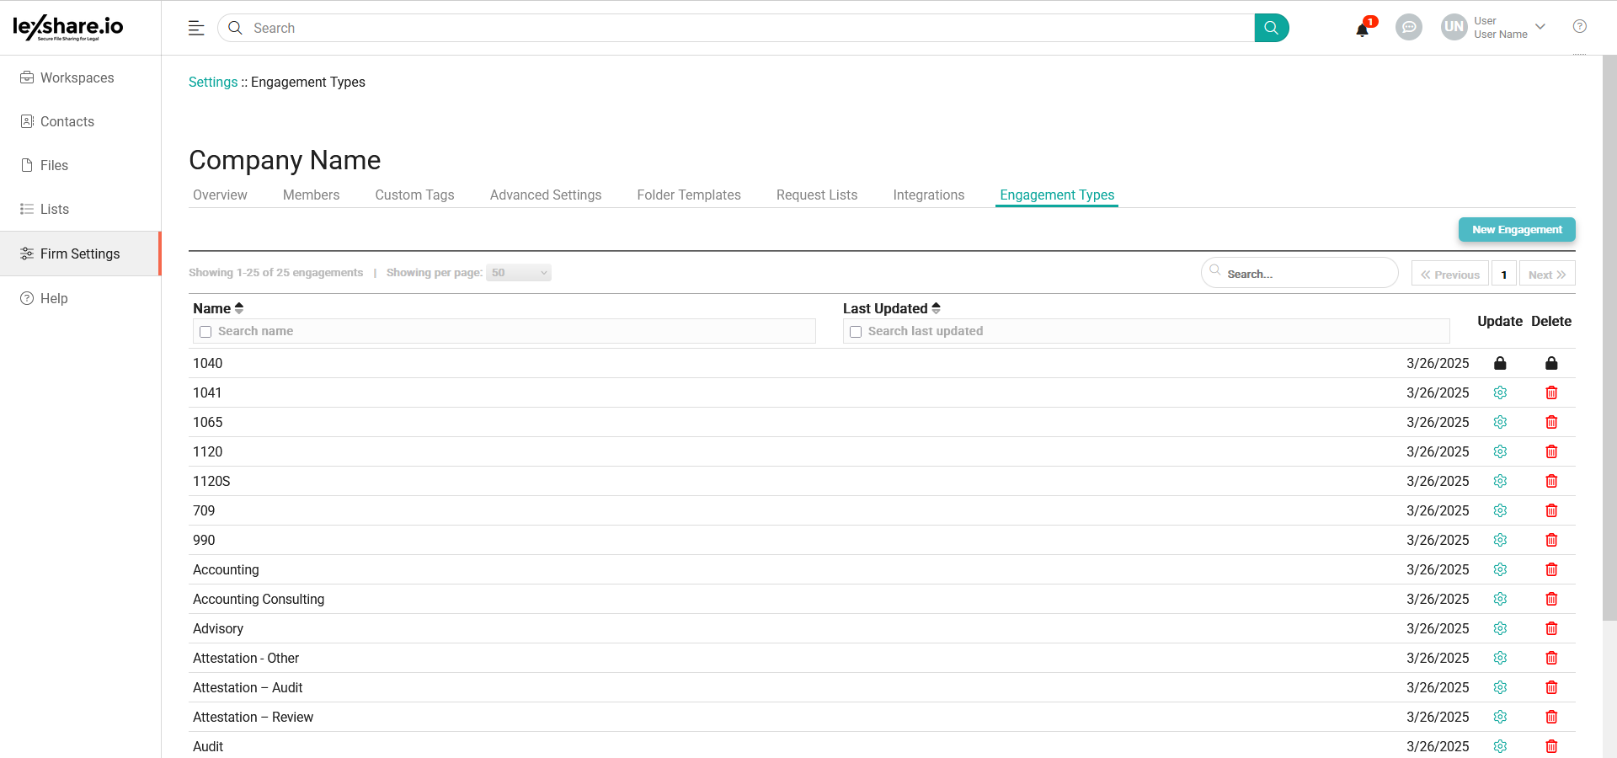The height and width of the screenshot is (758, 1617).
Task: Toggle the hamburger menu icon
Action: [x=196, y=28]
